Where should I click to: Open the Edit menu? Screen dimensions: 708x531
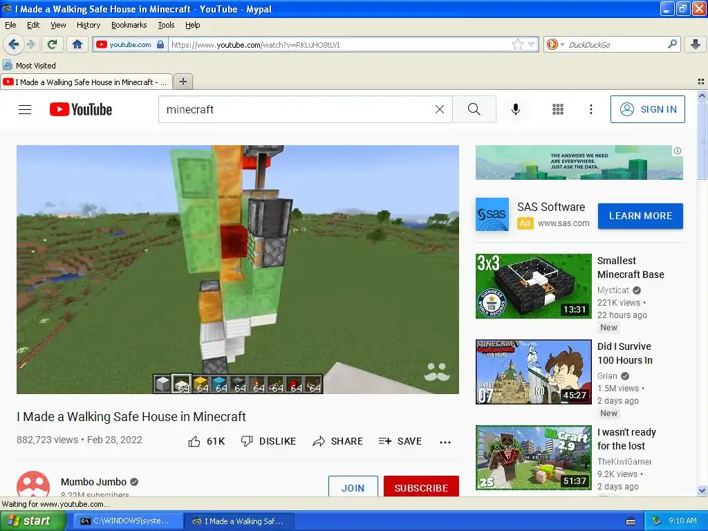[33, 25]
